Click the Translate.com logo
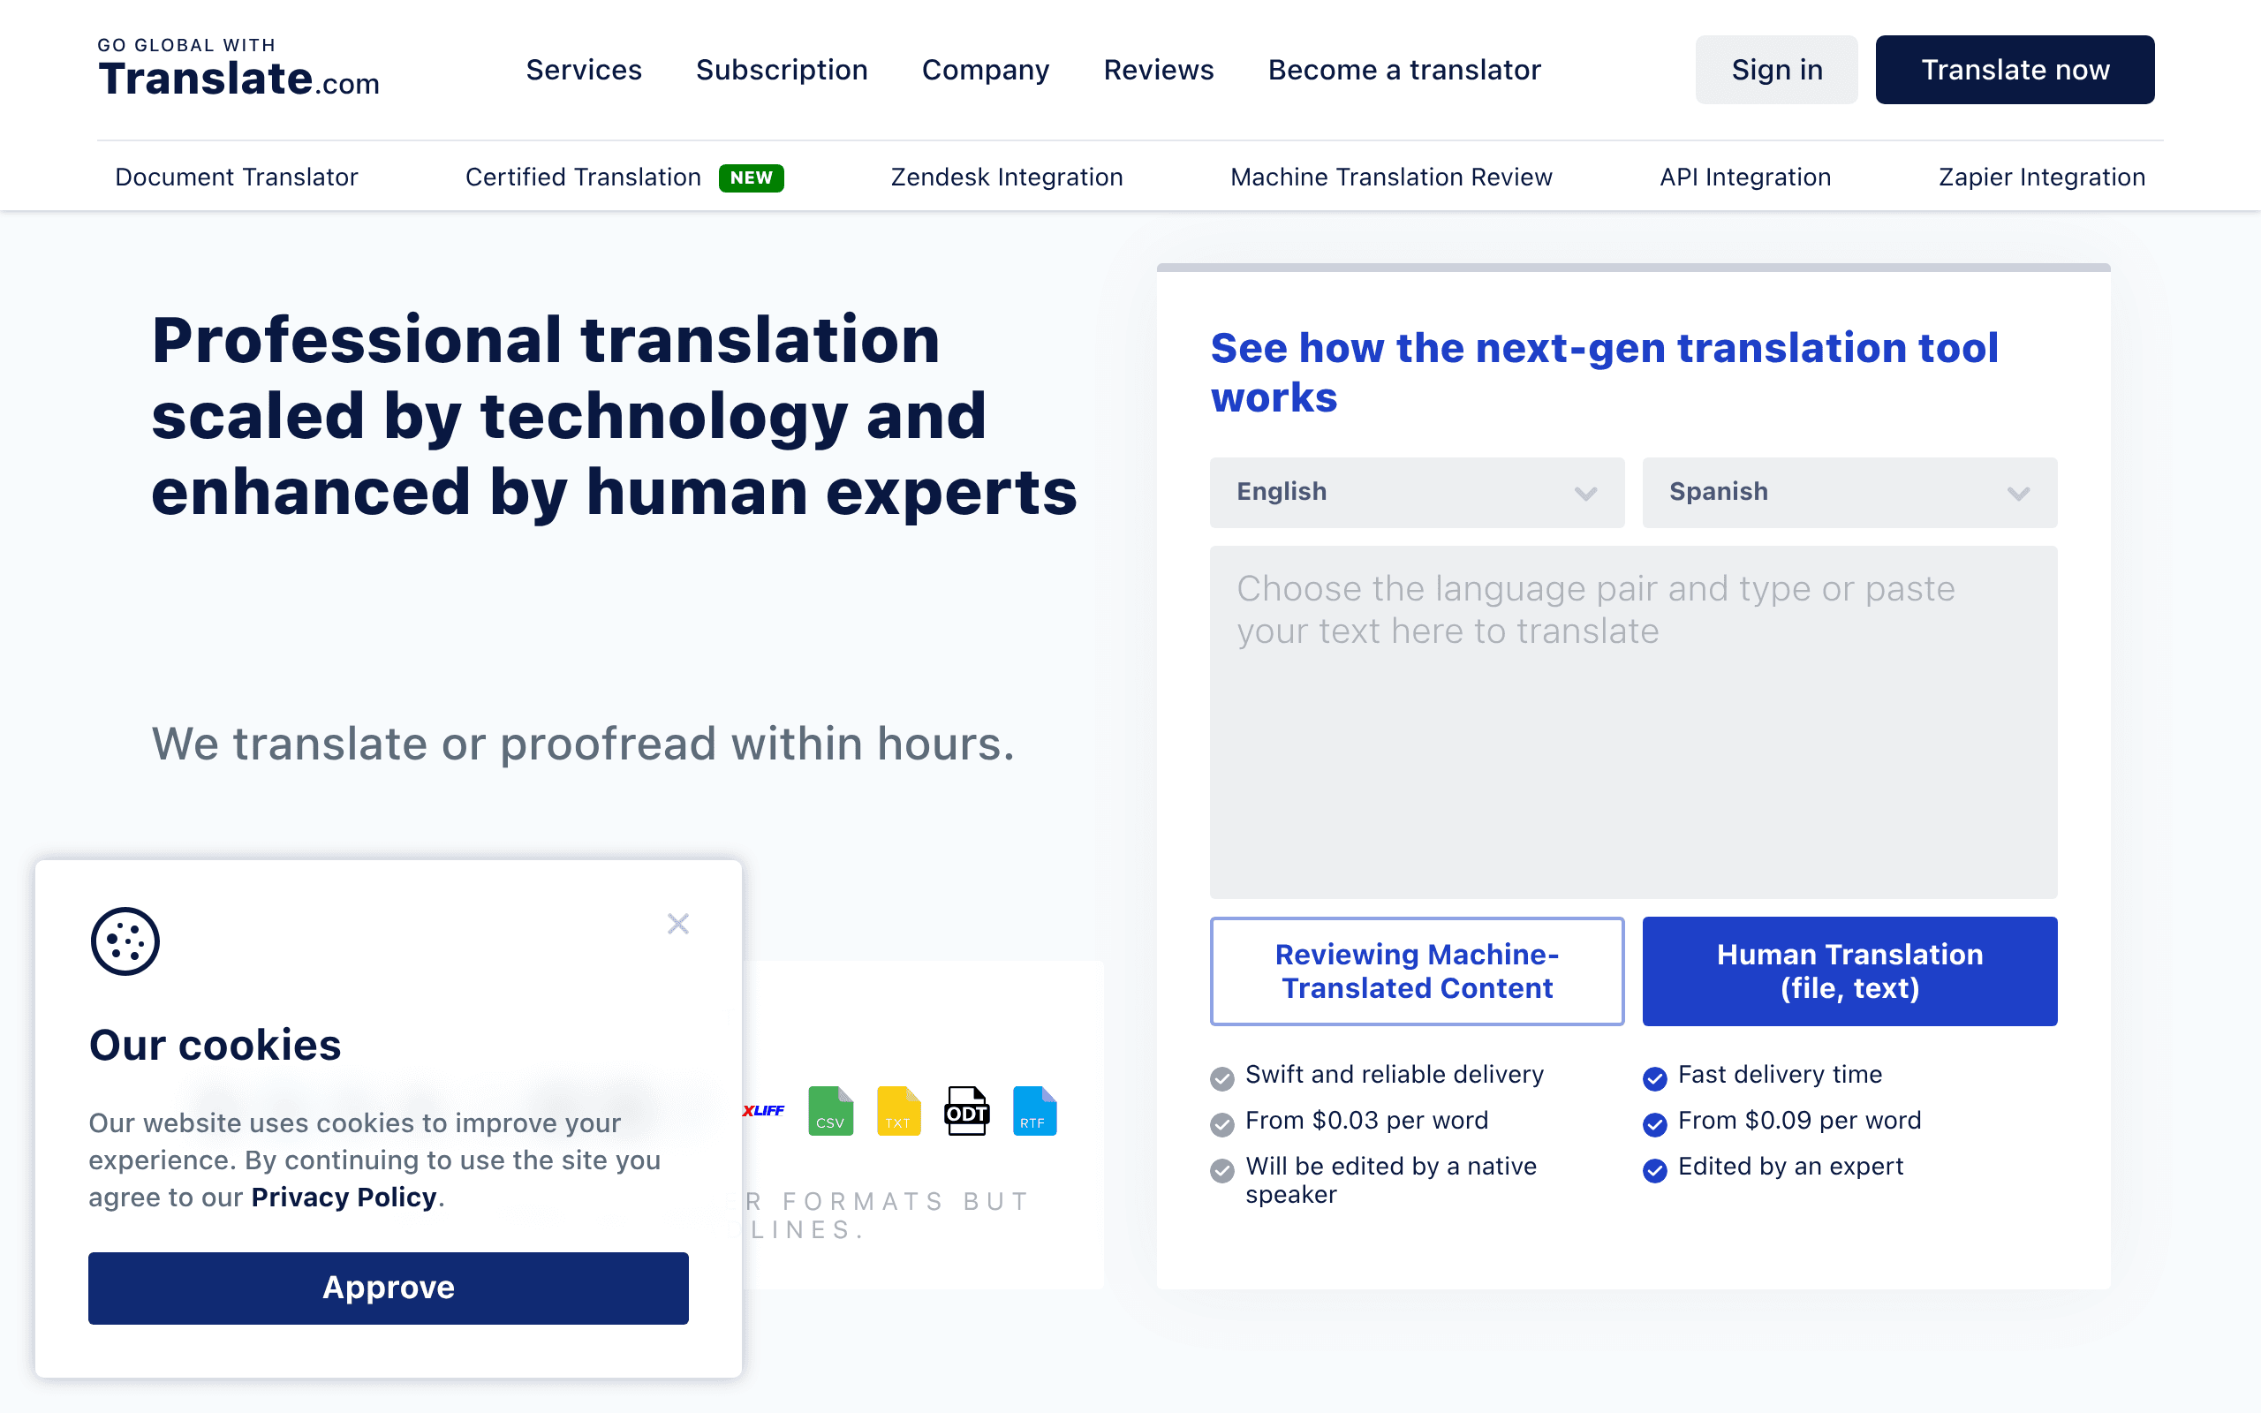The height and width of the screenshot is (1413, 2261). point(238,68)
